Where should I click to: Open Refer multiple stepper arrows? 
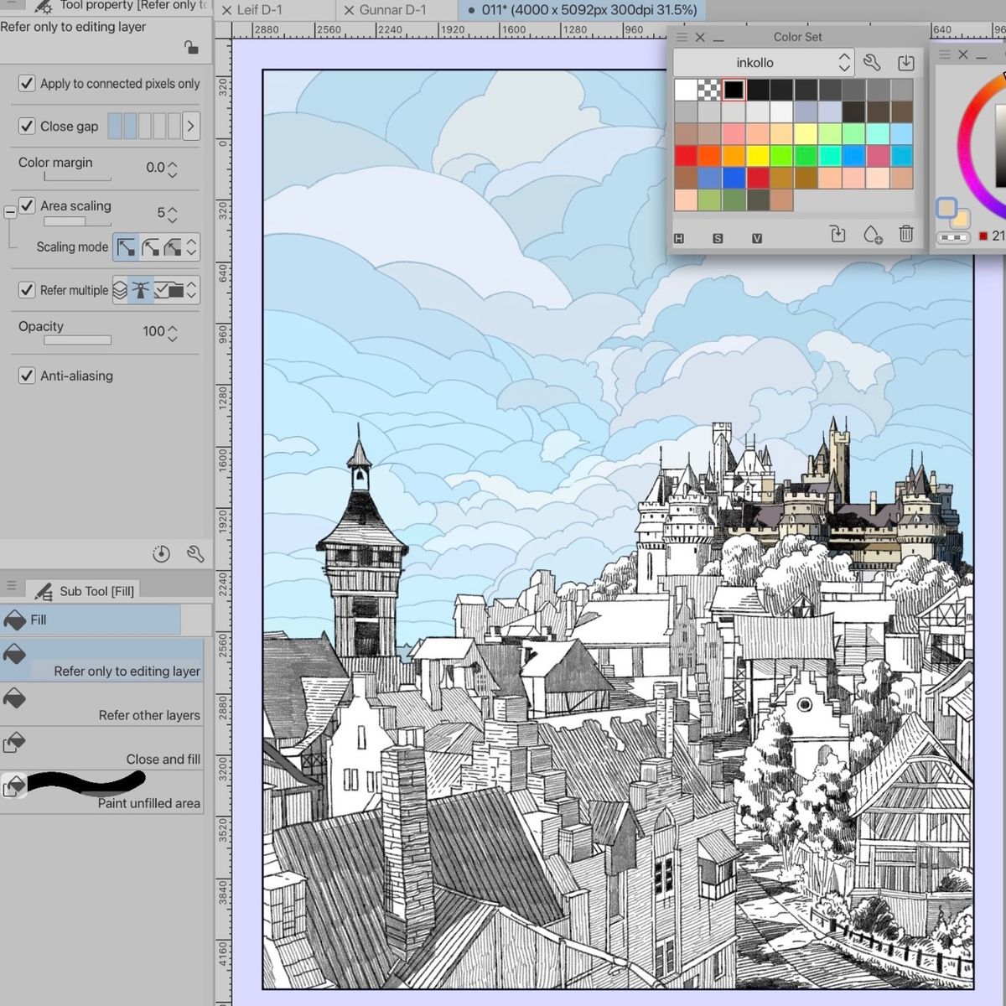(x=192, y=290)
